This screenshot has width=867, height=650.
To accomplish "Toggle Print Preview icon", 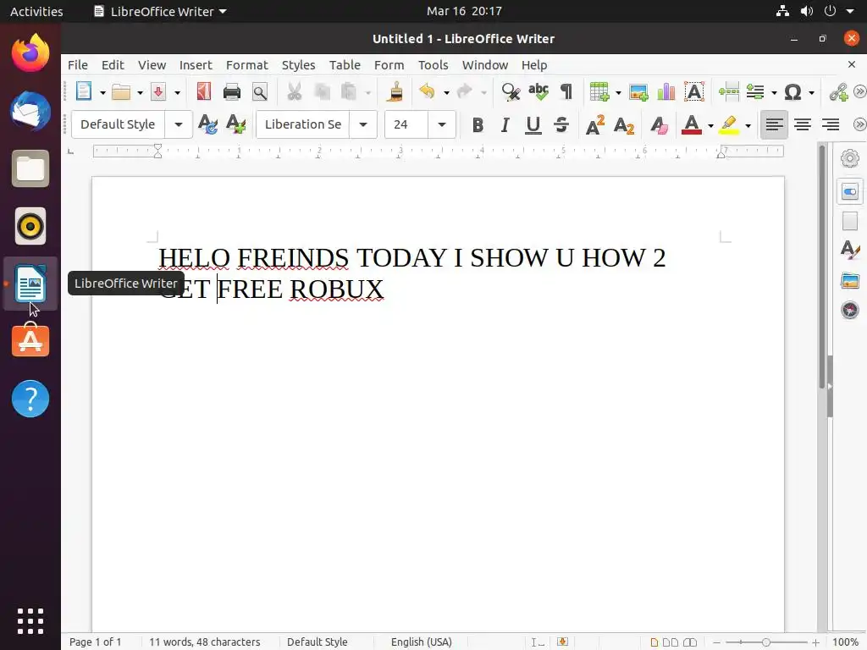I will (x=260, y=91).
